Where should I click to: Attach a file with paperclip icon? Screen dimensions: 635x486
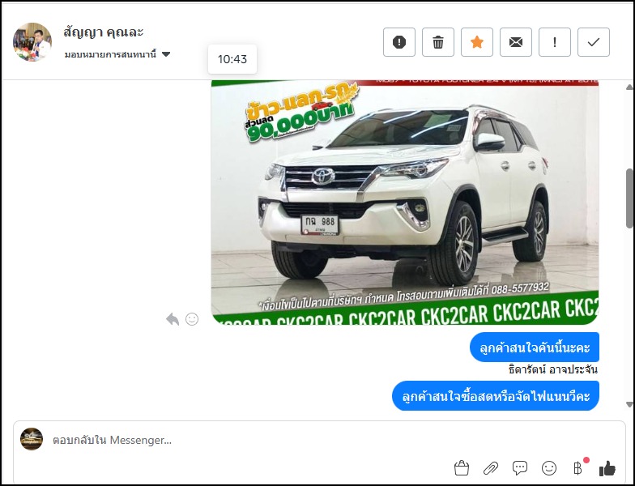click(x=491, y=468)
